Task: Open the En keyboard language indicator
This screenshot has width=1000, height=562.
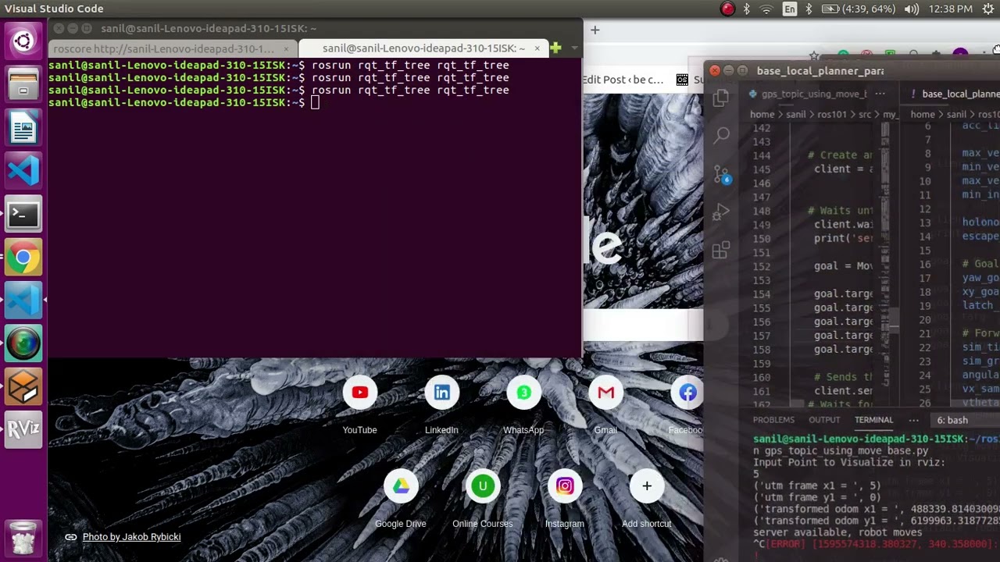Action: [x=790, y=9]
